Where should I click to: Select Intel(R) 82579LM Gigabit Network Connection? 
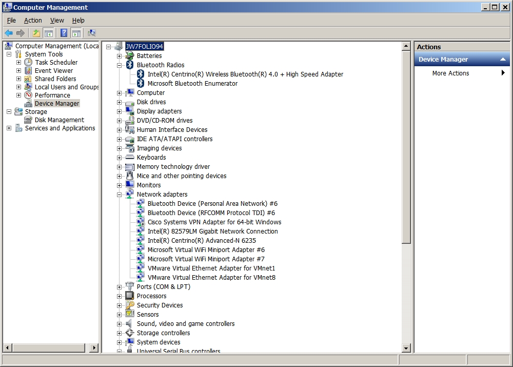click(x=213, y=231)
